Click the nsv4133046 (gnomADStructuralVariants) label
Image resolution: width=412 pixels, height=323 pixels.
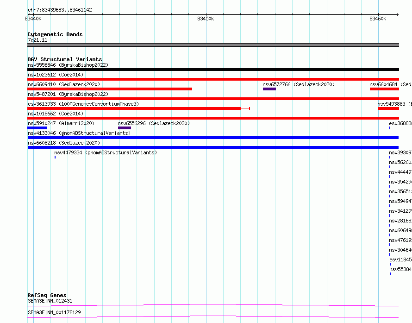click(x=79, y=133)
